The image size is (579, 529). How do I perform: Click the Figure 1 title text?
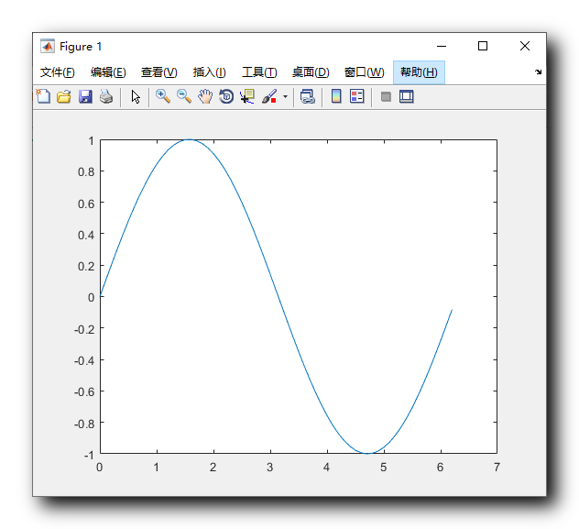click(81, 47)
